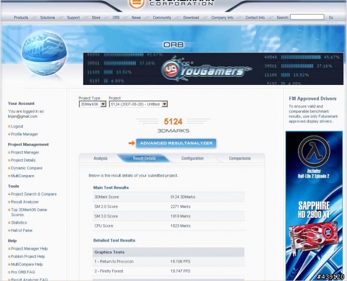Open the Project Manager Help link

click(x=29, y=249)
